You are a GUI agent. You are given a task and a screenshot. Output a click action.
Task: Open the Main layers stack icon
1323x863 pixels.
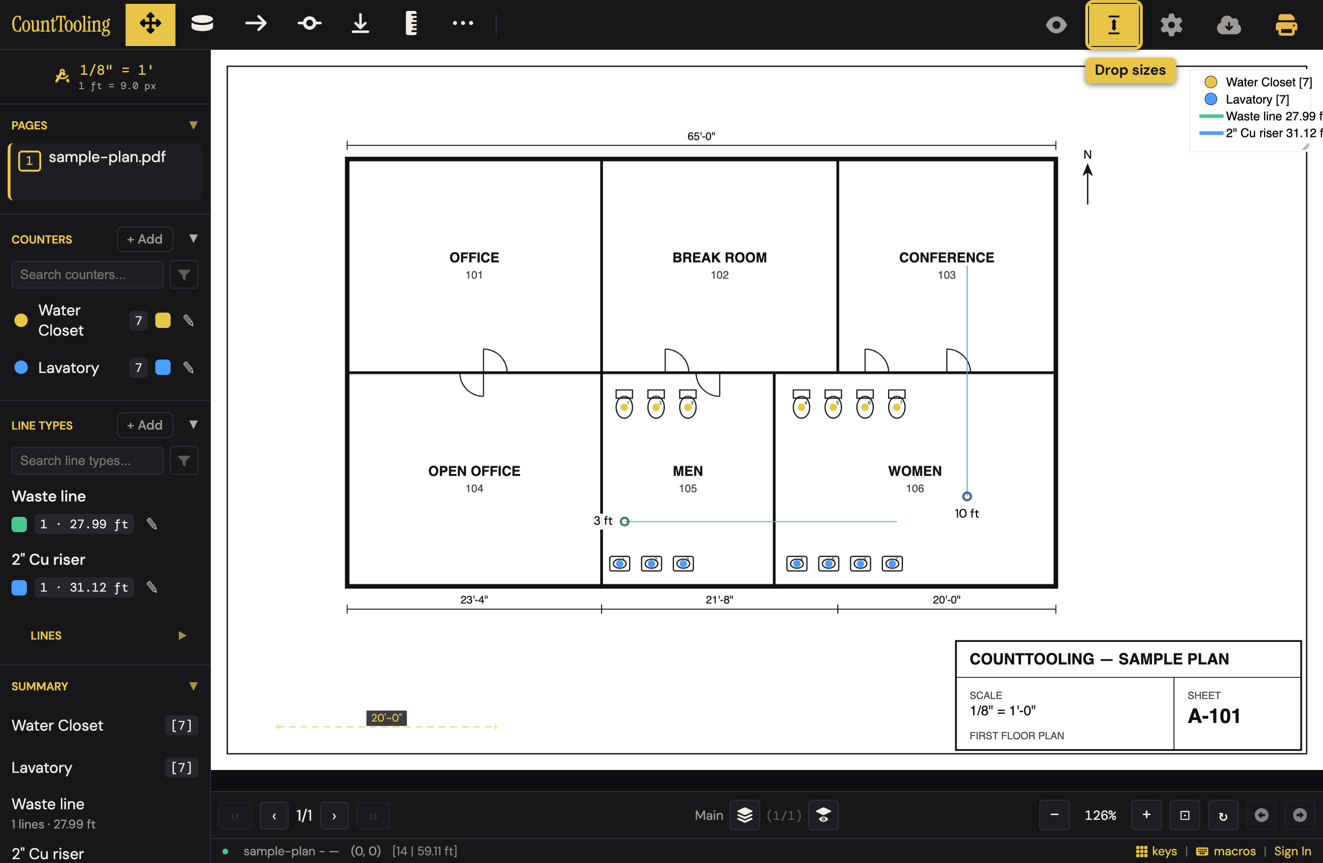click(744, 815)
